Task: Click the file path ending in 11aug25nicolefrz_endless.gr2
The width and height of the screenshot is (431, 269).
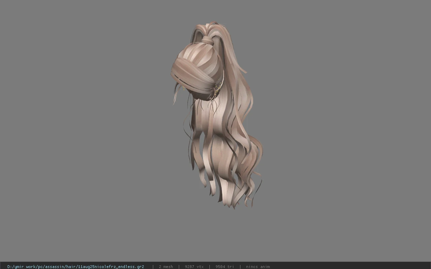Action: coord(76,267)
